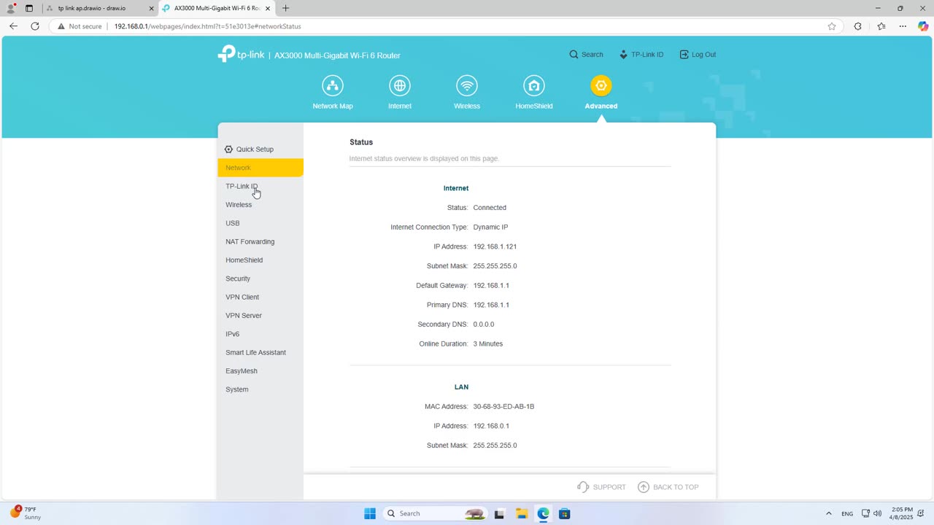
Task: Close the tp link ap.drawio tab
Action: [151, 8]
